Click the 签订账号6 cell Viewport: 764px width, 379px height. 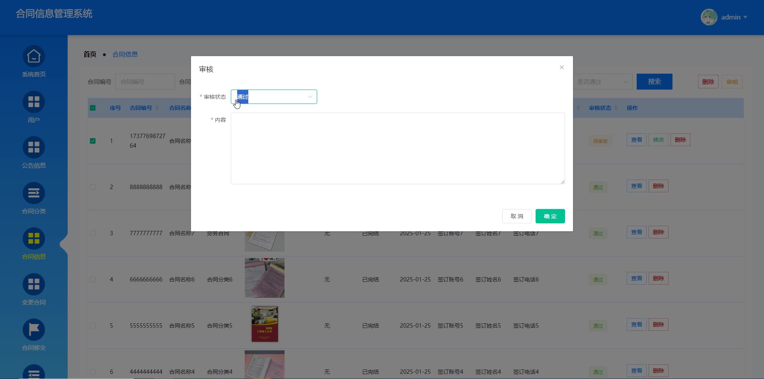pyautogui.click(x=450, y=279)
